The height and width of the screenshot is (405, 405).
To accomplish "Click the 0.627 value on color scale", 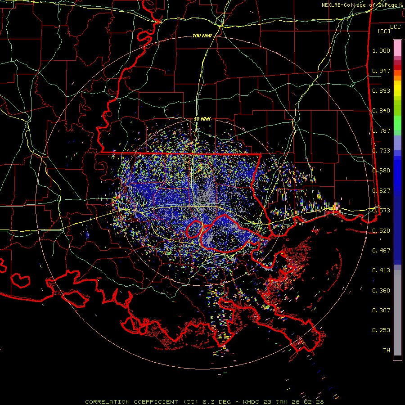I will click(381, 191).
